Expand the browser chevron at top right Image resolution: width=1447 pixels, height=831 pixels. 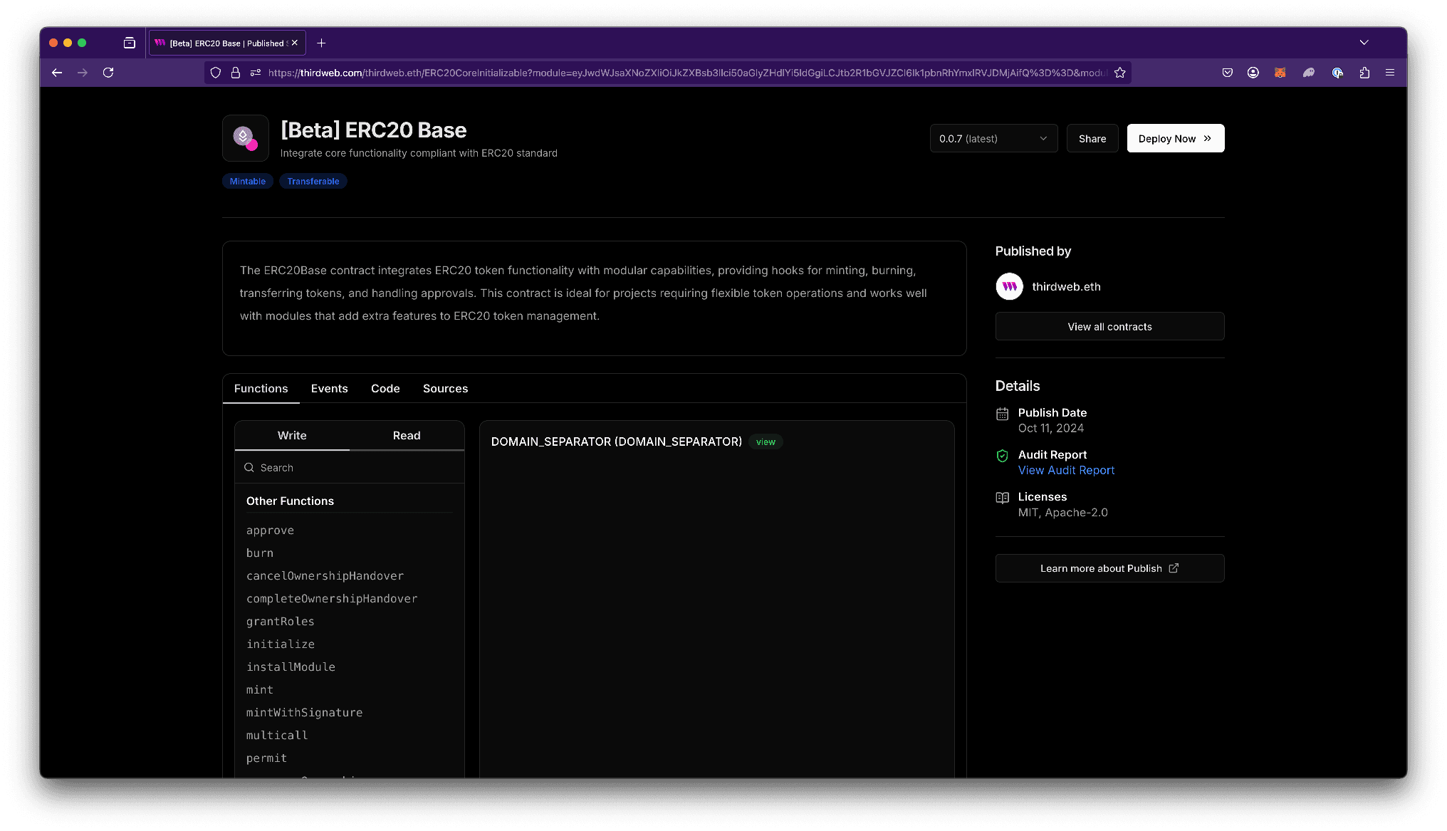(1364, 43)
